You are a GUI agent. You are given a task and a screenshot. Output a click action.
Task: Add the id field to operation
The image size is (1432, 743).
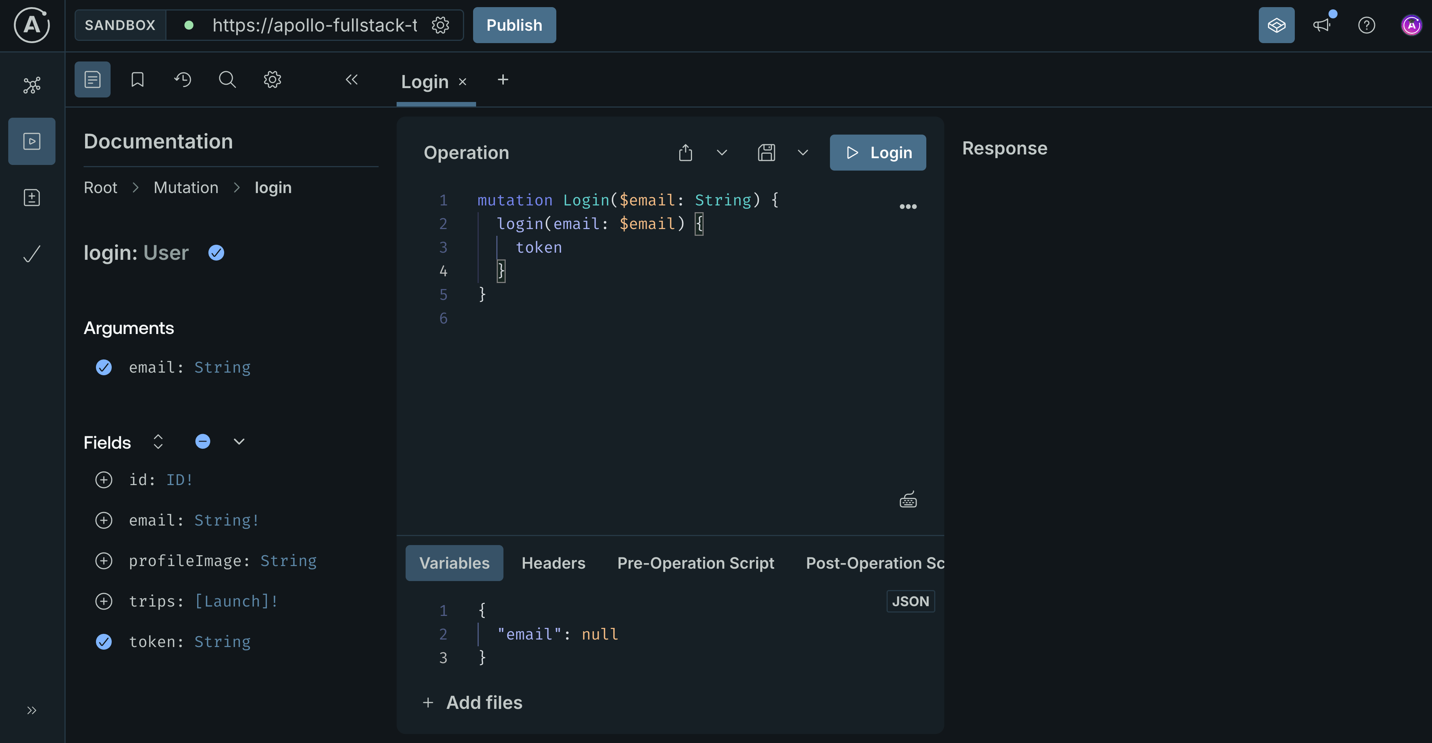(x=103, y=479)
